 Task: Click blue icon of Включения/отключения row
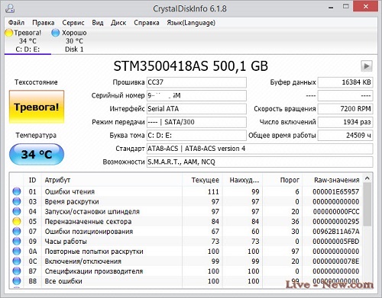(17, 261)
